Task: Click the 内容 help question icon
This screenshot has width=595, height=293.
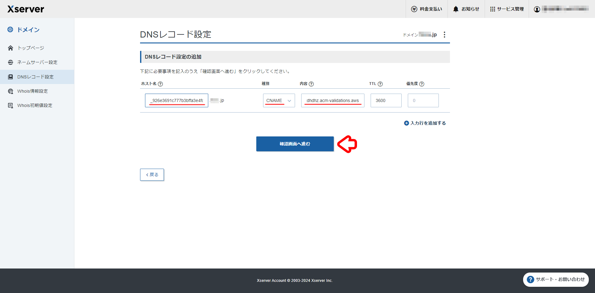Action: (311, 84)
